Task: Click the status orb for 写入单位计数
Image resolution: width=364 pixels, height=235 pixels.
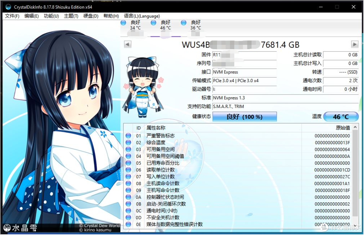Action: pos(128,176)
